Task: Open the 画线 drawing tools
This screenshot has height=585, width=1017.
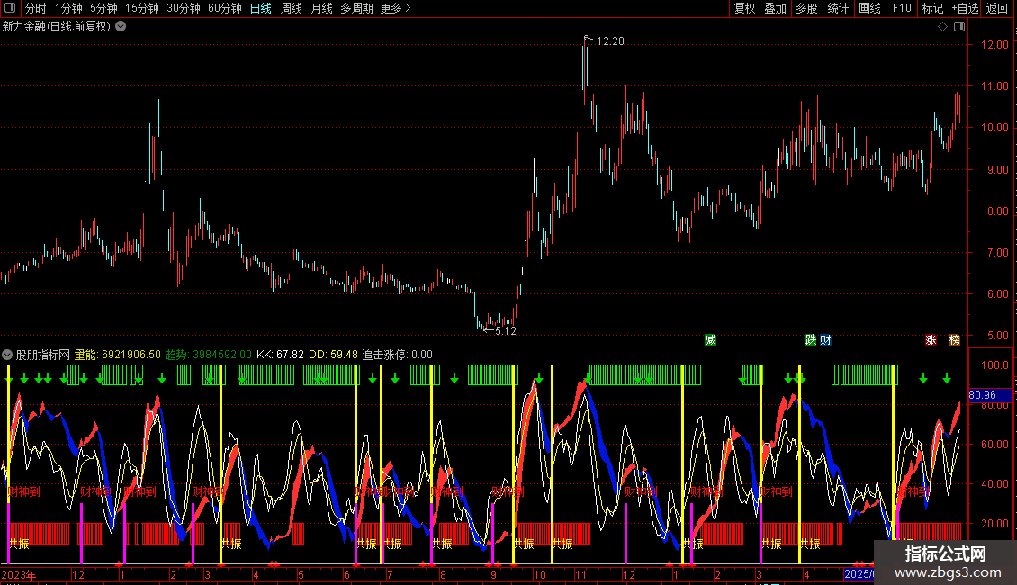Action: pyautogui.click(x=869, y=8)
